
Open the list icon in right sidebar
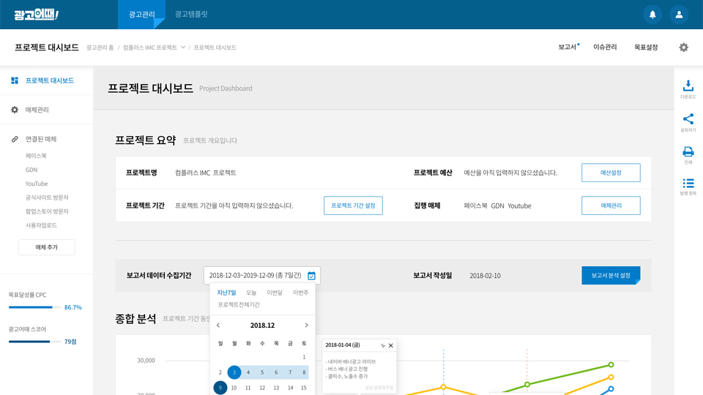pos(688,183)
